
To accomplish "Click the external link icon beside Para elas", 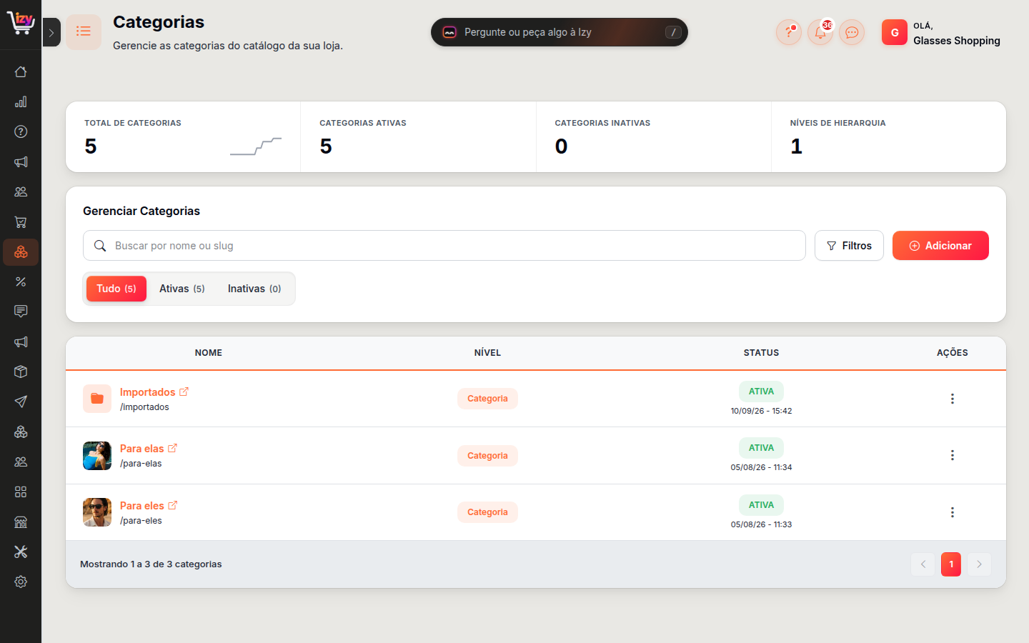I will pyautogui.click(x=172, y=448).
